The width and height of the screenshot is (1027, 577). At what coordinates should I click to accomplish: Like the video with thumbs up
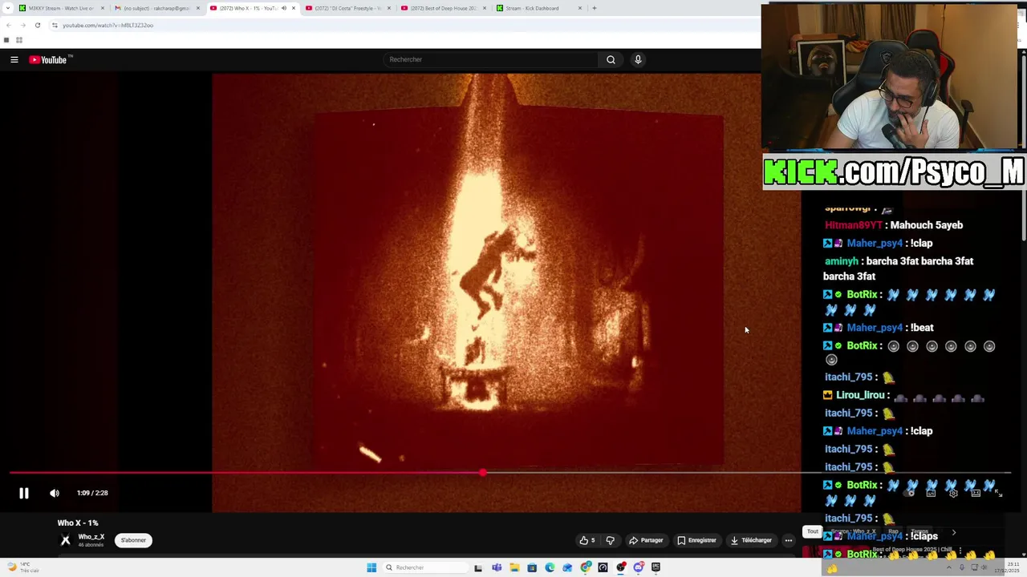point(587,540)
